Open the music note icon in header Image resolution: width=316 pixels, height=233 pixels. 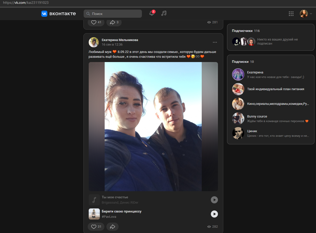(x=164, y=13)
